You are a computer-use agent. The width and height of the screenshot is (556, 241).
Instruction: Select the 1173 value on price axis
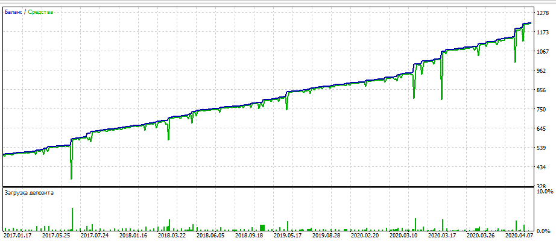tap(543, 33)
